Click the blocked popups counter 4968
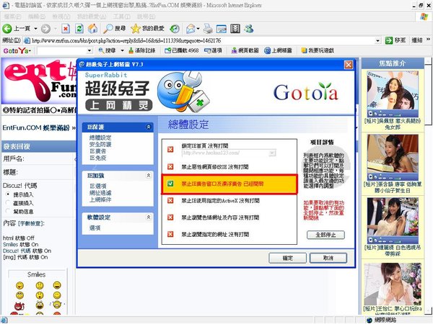Image resolution: width=433 pixels, height=324 pixels. 182,50
